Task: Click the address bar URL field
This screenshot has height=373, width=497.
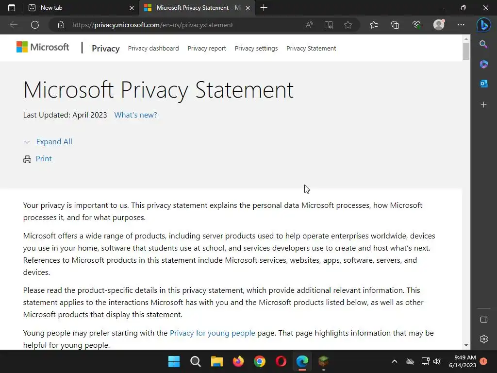Action: [184, 25]
